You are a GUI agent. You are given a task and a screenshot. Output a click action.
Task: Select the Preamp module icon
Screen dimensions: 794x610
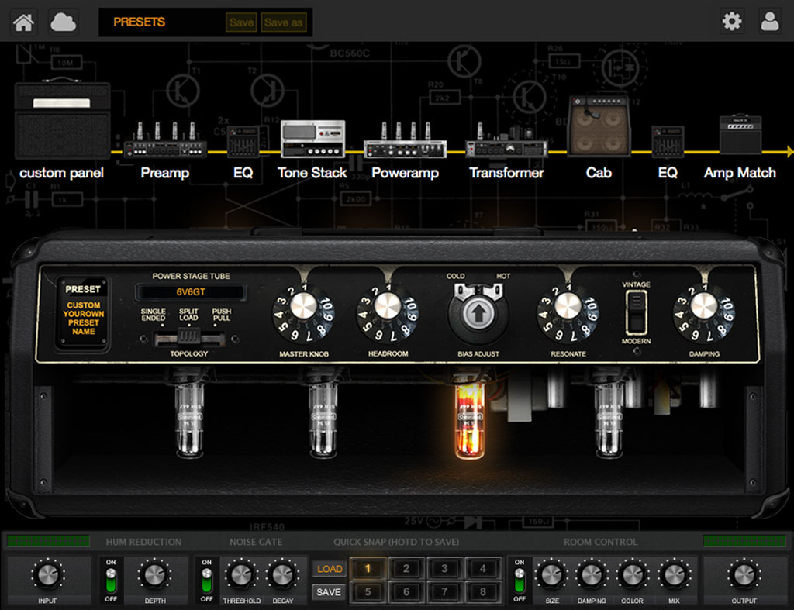[x=165, y=140]
